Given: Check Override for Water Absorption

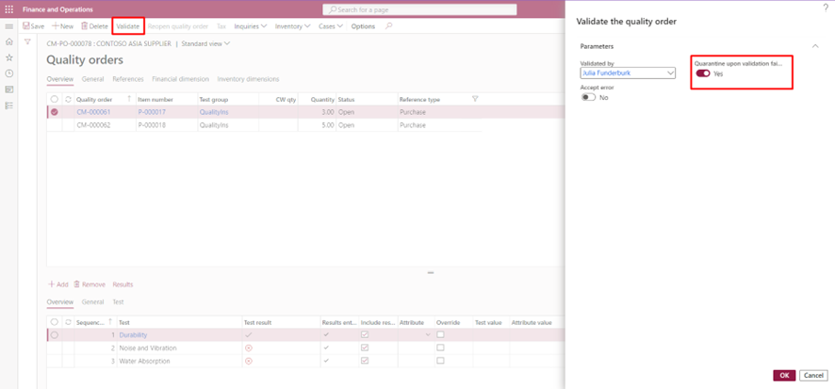Looking at the screenshot, I should (440, 361).
